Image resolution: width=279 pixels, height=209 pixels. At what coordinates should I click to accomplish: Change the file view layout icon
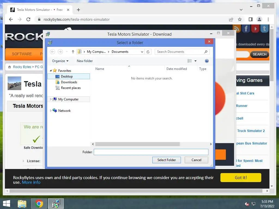pos(190,61)
